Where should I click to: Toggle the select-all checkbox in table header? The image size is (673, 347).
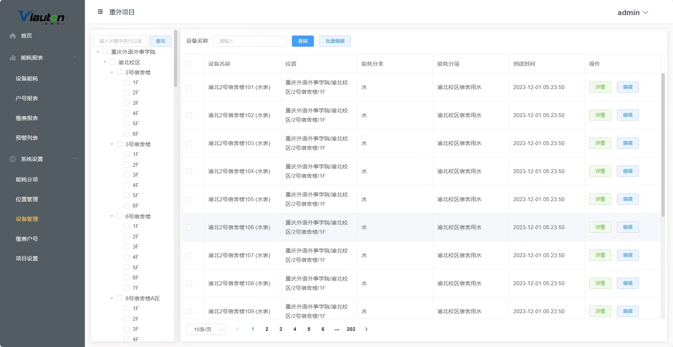pos(189,64)
